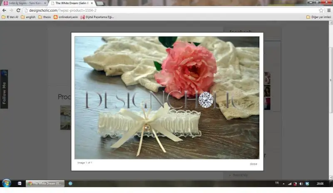Open the Windows Start menu
The image size is (333, 193).
(6, 183)
